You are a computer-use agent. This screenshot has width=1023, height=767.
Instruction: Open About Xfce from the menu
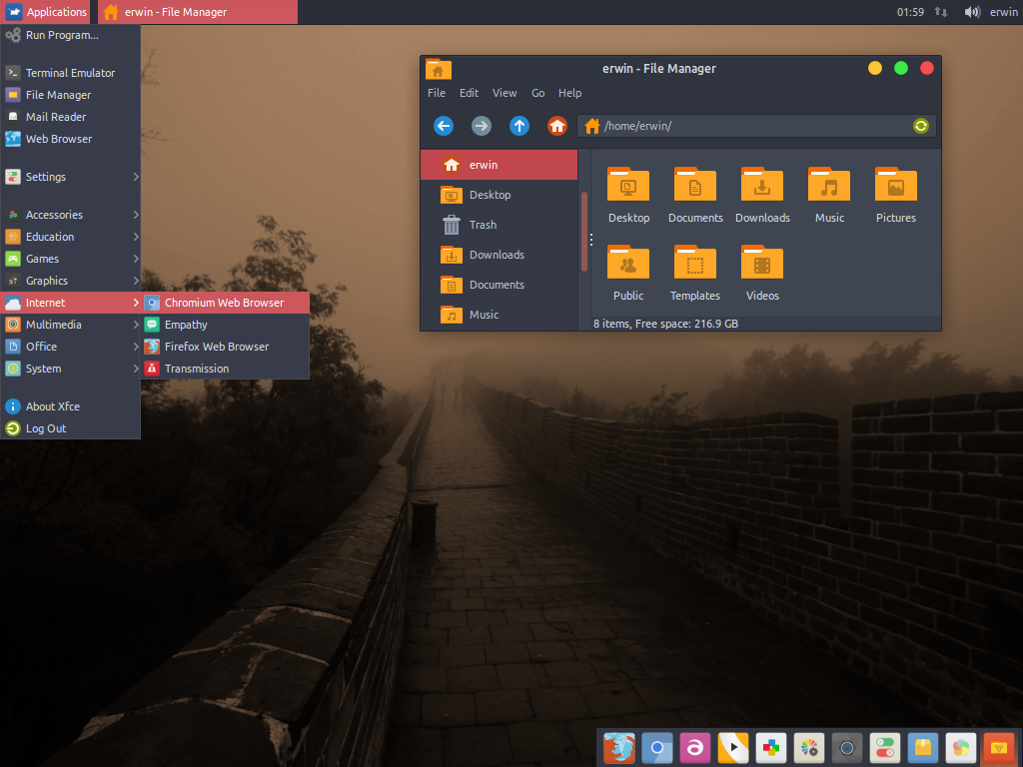tap(71, 406)
